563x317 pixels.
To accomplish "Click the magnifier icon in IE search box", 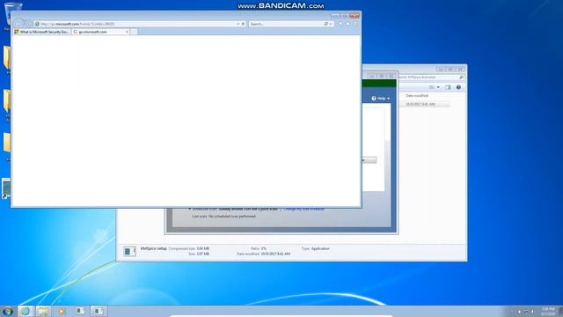I will point(325,24).
